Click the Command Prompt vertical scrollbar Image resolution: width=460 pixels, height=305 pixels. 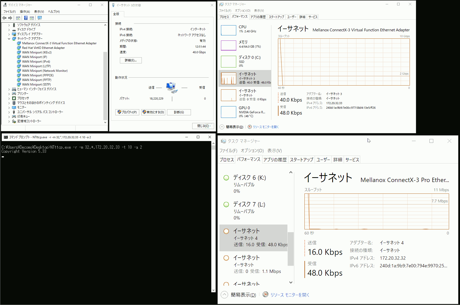[213, 216]
